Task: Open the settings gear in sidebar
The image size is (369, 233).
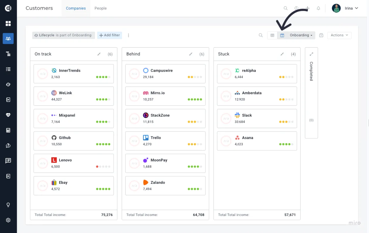Action: coord(8,220)
